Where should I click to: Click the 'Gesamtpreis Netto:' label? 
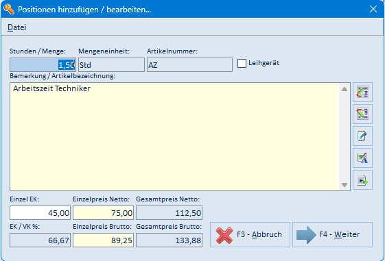coord(168,199)
